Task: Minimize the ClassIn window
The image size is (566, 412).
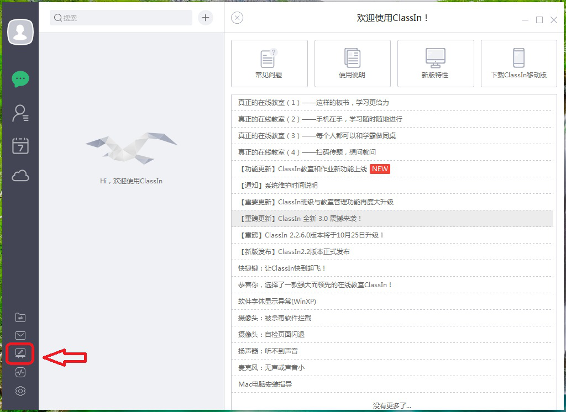Action: (525, 20)
